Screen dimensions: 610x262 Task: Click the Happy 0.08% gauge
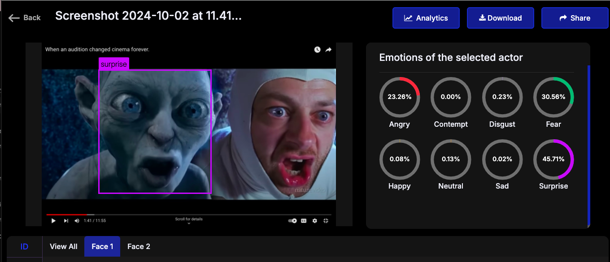400,159
